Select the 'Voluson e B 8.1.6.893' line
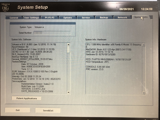This screenshot has width=160, height=120. 34,44
